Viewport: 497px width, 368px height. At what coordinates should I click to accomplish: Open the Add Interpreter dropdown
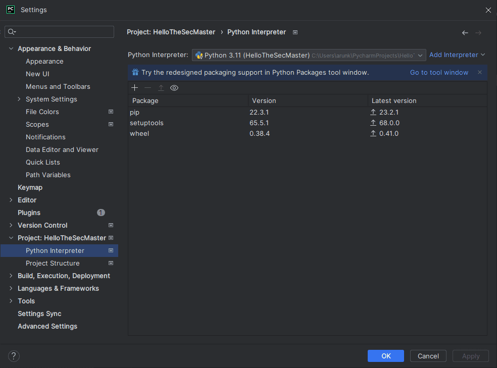(457, 55)
